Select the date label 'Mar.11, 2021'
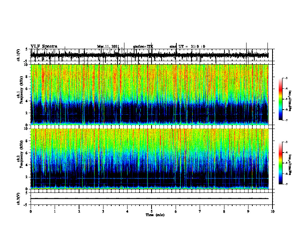This screenshot has height=237, width=307. coord(108,46)
